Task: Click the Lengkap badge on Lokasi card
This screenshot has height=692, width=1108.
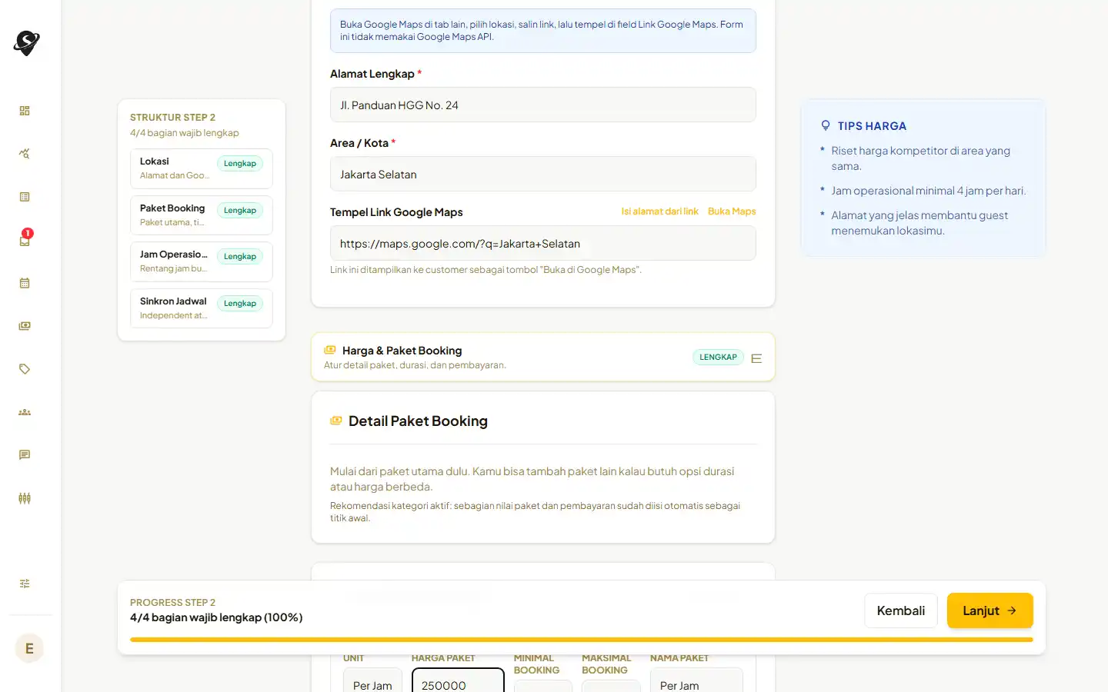Action: [x=240, y=164]
